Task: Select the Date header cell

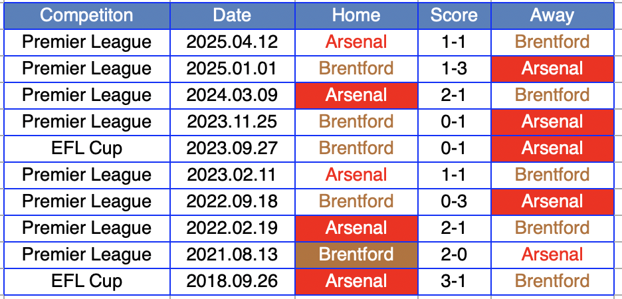Action: click(232, 15)
